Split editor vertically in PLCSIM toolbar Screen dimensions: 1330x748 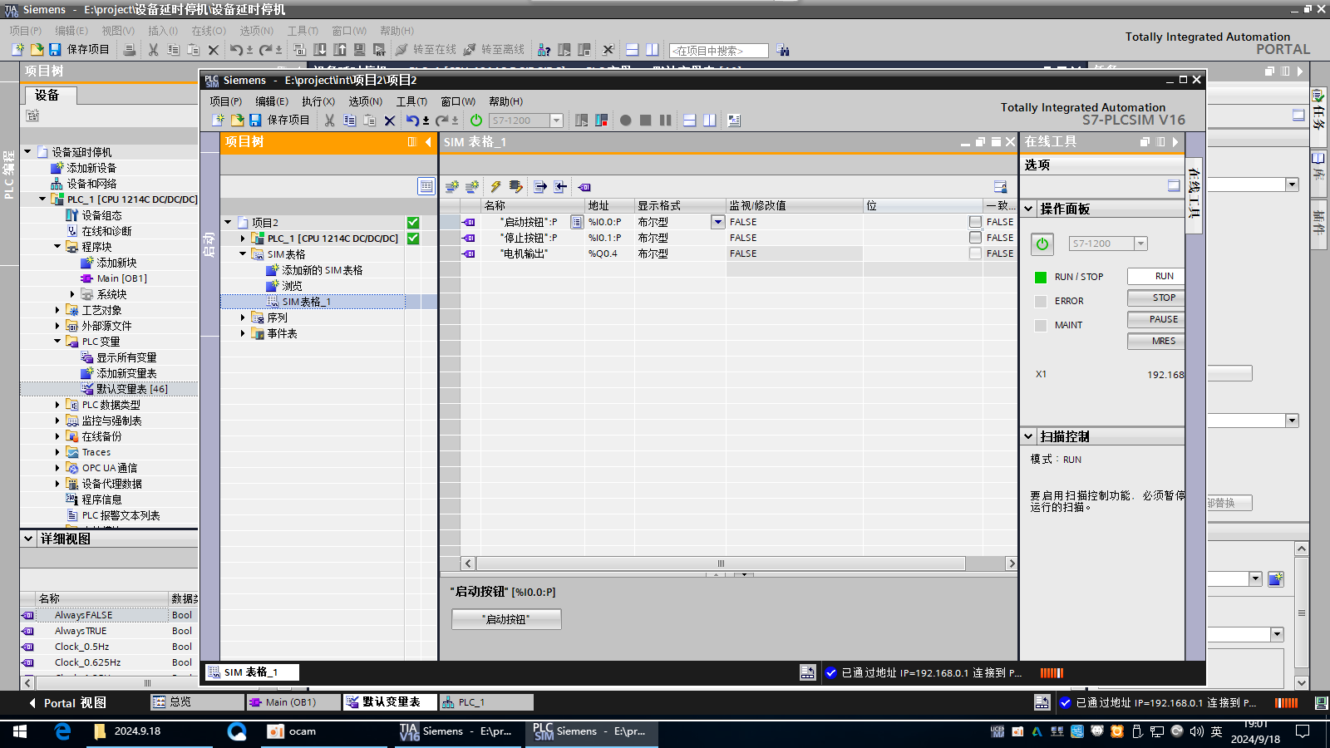tap(709, 121)
